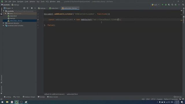The height and width of the screenshot is (104, 185).
Task: Expand Scratches and Consoles node
Action: [x=3, y=26]
